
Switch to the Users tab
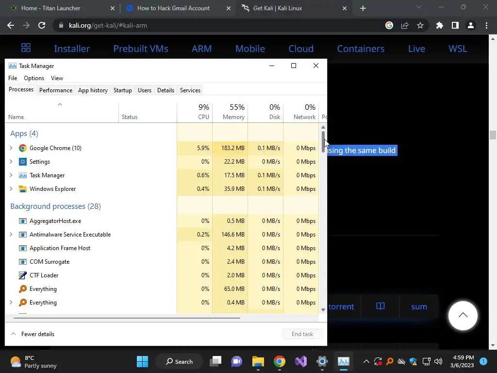coord(145,90)
